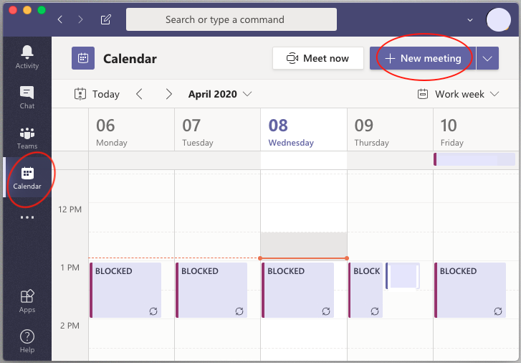
Task: Click the gray selected slot on Wednesday
Action: point(304,245)
